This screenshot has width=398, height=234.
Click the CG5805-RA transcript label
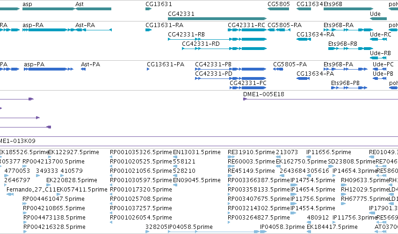tap(284, 25)
